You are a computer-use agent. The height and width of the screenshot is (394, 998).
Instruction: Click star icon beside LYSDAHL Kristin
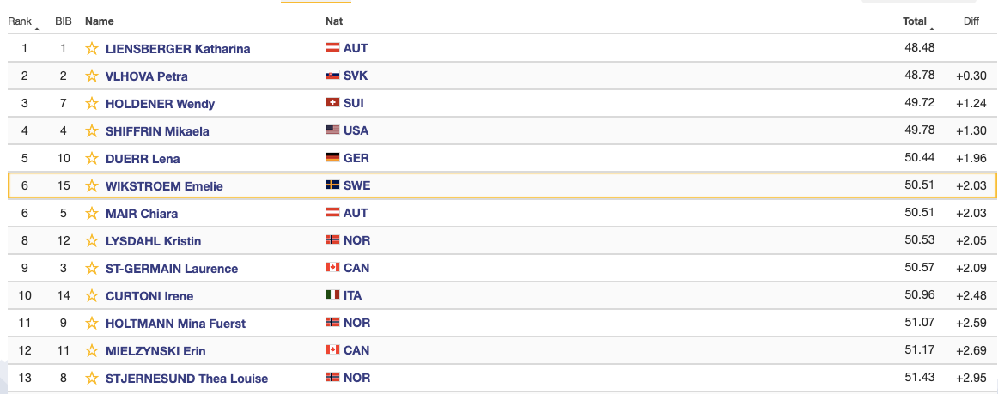pyautogui.click(x=92, y=240)
